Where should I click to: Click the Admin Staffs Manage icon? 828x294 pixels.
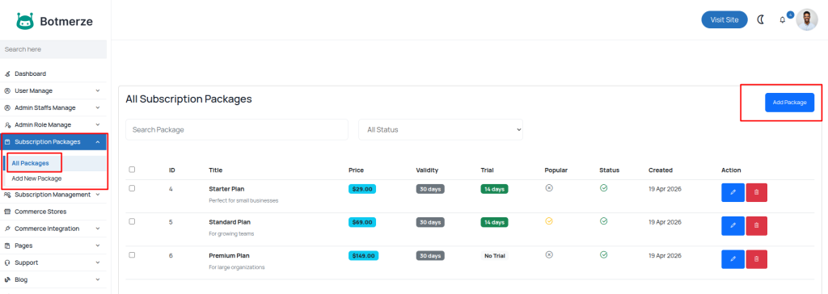click(x=7, y=107)
